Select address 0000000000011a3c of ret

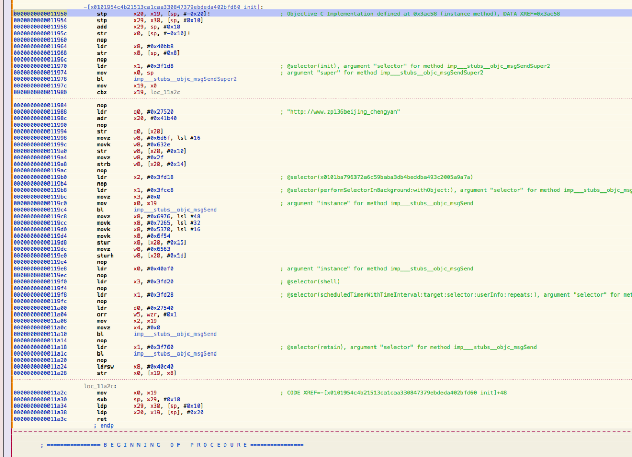[x=40, y=419]
